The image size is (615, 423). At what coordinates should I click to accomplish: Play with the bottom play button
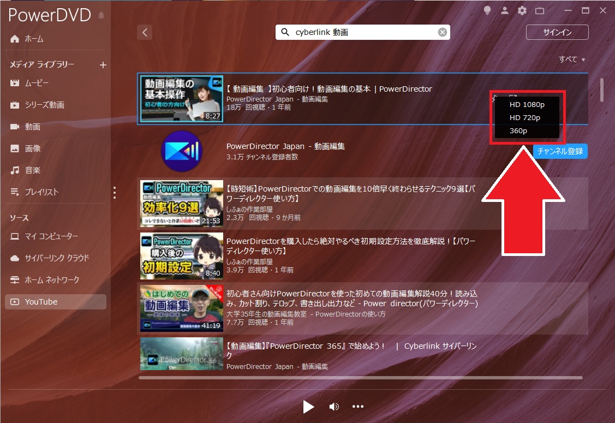tap(308, 407)
